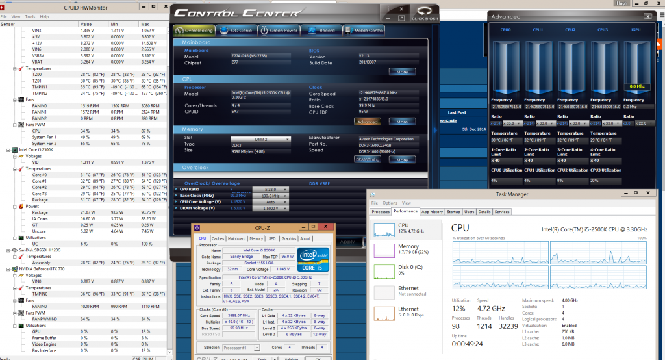Select the Ethernet Not connected entry
665x360 pixels.
click(406, 292)
